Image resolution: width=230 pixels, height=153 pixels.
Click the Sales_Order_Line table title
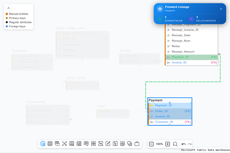click(x=70, y=28)
